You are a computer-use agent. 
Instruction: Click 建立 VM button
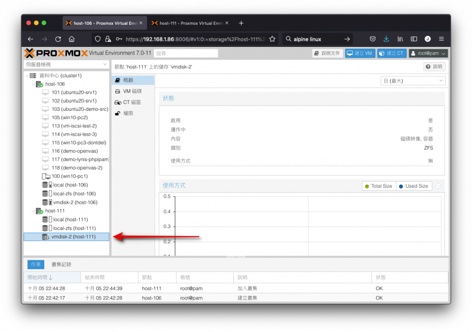(360, 53)
